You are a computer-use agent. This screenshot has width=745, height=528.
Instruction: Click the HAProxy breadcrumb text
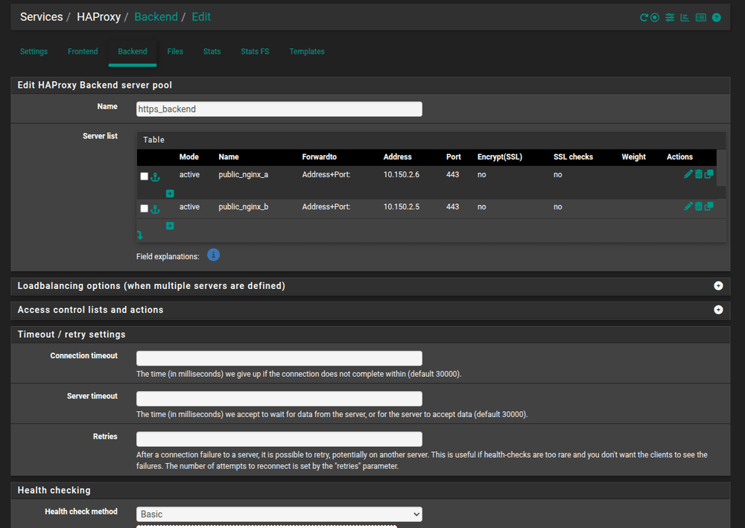click(x=99, y=16)
